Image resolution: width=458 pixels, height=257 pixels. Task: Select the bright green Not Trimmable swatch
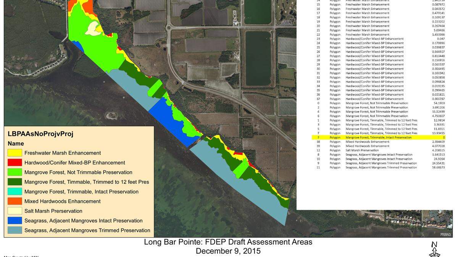15,172
